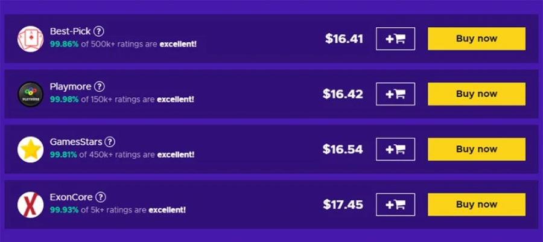The width and height of the screenshot is (543, 242).
Task: Select the GamesStars seller name
Action: click(x=76, y=142)
